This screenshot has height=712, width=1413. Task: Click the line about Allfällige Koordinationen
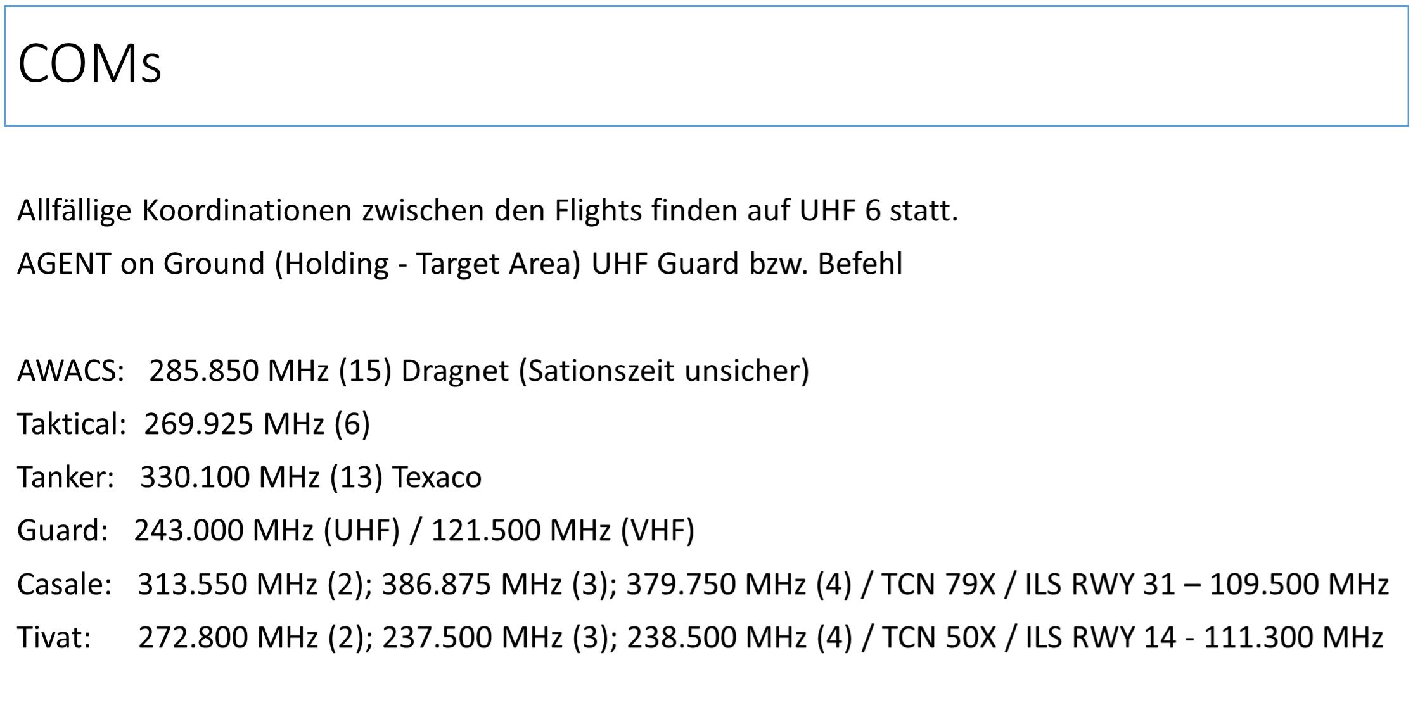(x=487, y=210)
